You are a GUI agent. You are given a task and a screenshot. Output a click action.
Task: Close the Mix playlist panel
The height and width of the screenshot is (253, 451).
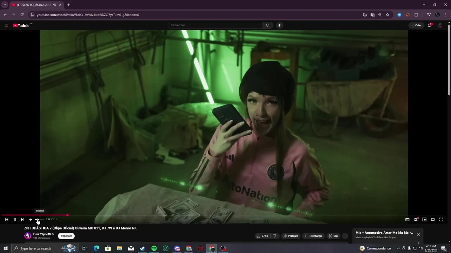[419, 234]
